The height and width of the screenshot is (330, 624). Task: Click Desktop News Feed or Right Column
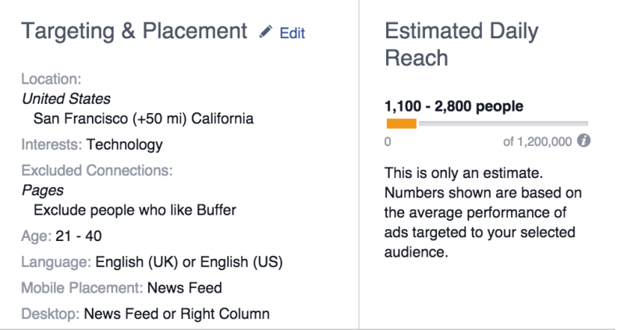tap(177, 314)
